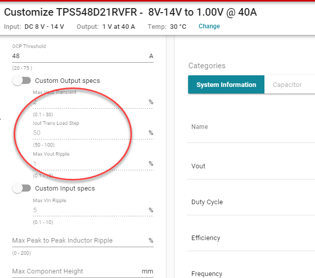This screenshot has height=278, width=315.
Task: Click the Categories heading
Action: 207,66
